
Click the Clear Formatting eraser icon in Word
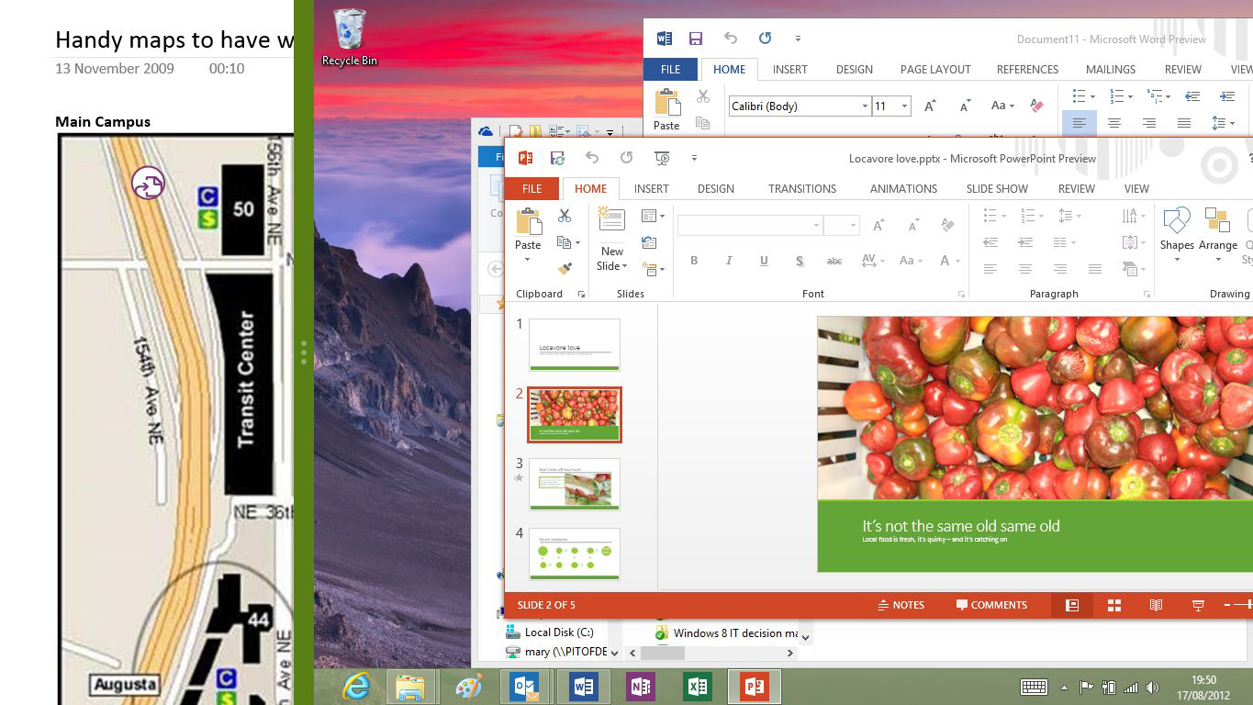tap(1037, 106)
